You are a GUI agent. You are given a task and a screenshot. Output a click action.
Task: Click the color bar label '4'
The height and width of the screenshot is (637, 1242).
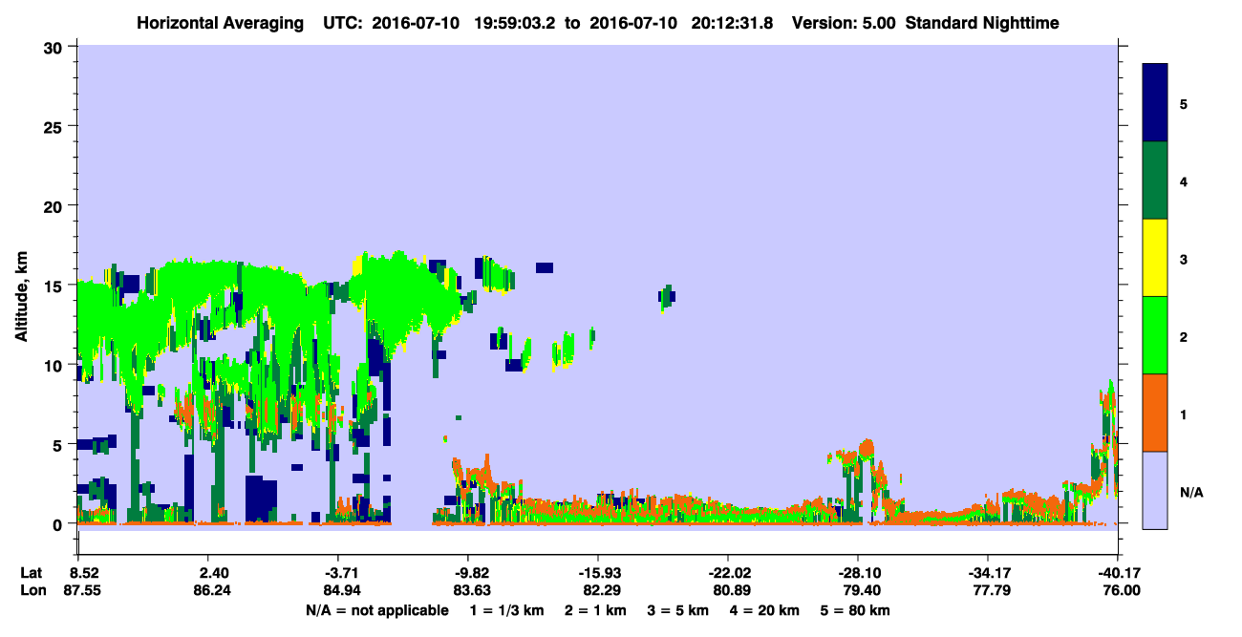[1184, 180]
